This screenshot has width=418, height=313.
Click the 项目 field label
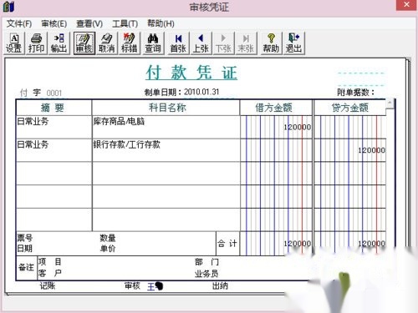(49, 261)
